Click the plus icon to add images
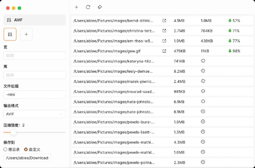This screenshot has width=255, height=168. coord(76,7)
